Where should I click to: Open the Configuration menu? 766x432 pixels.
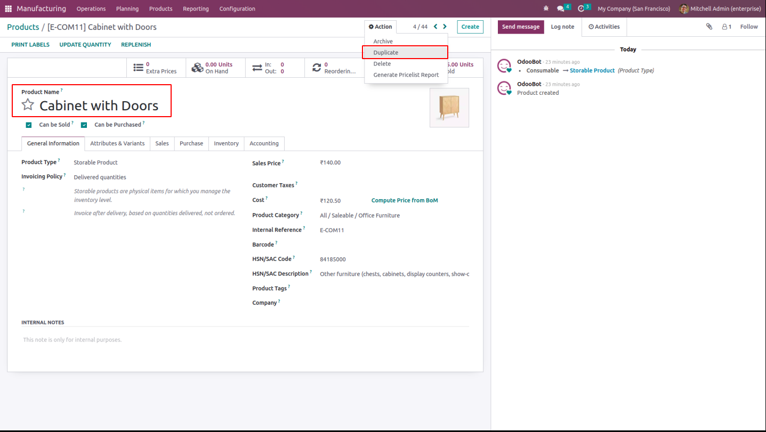(x=237, y=9)
